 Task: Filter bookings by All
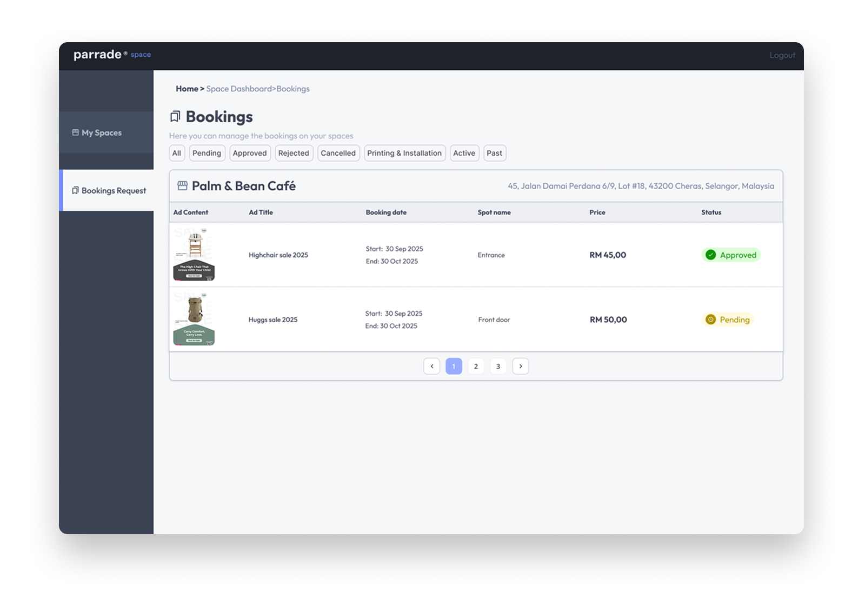(177, 153)
